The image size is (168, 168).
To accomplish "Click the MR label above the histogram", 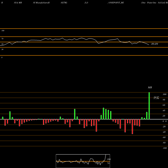I will click(x=150, y=87).
